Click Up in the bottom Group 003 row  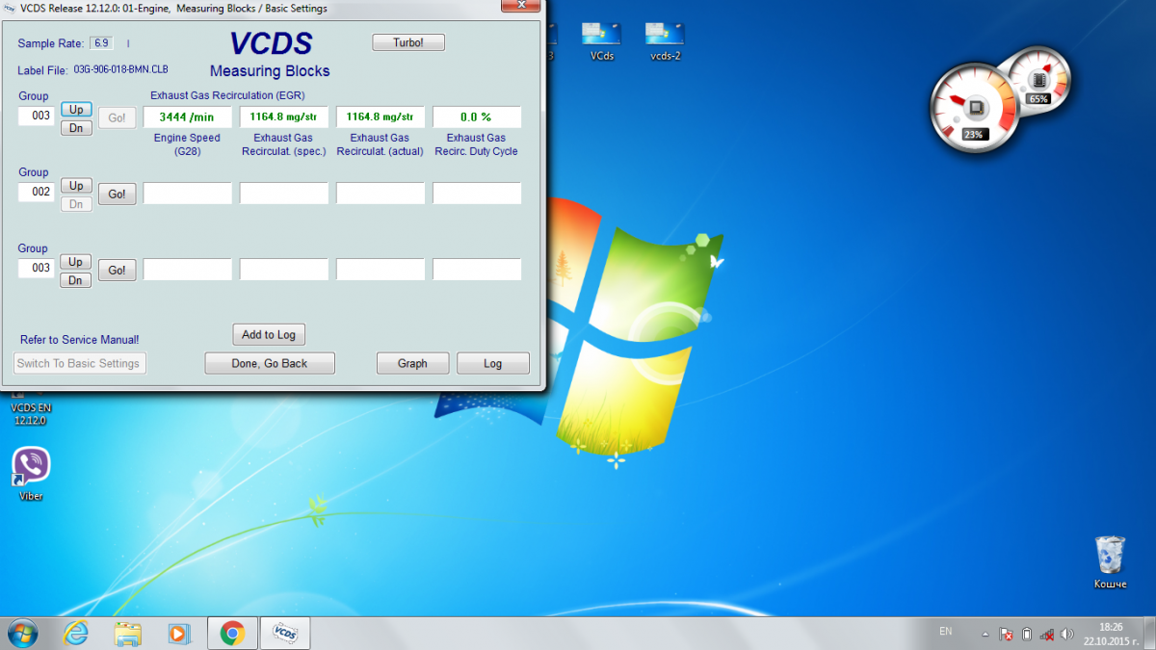tap(76, 262)
